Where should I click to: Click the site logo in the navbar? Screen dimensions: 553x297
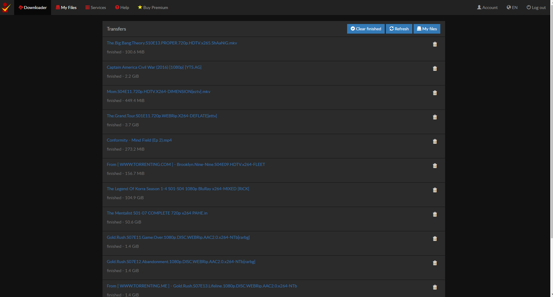pyautogui.click(x=7, y=7)
